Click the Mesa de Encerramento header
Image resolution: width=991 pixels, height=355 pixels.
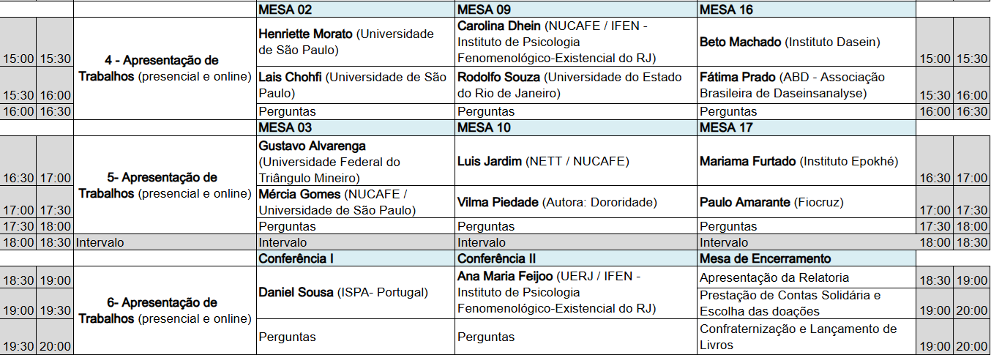click(805, 258)
